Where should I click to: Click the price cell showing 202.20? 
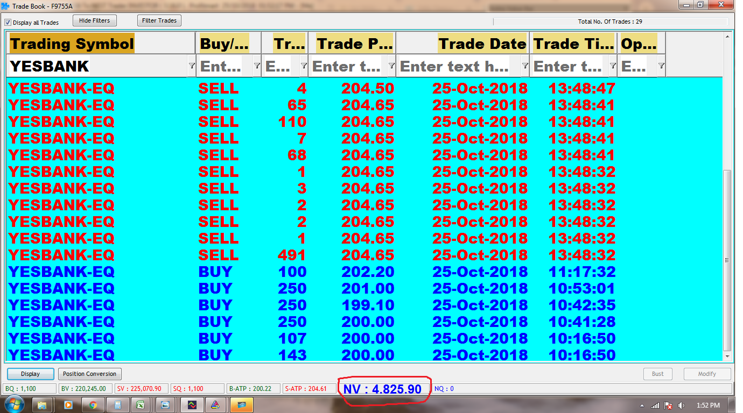[x=368, y=272]
